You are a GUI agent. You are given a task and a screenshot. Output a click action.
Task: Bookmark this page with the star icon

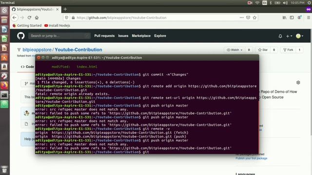254,17
